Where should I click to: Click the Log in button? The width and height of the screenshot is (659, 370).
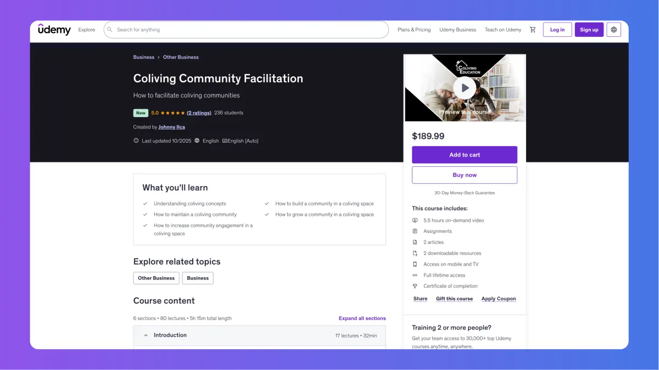tap(557, 30)
